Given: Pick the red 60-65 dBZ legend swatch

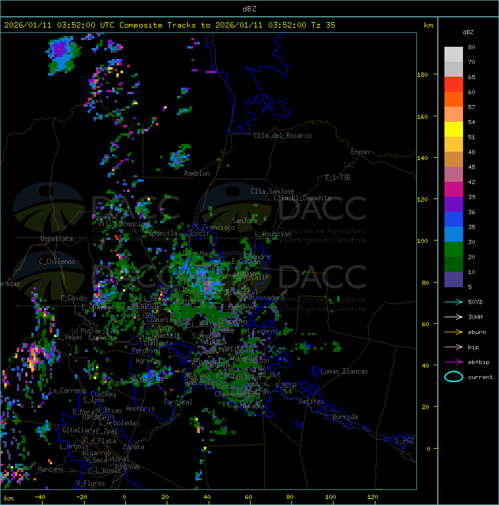Looking at the screenshot, I should [x=453, y=85].
